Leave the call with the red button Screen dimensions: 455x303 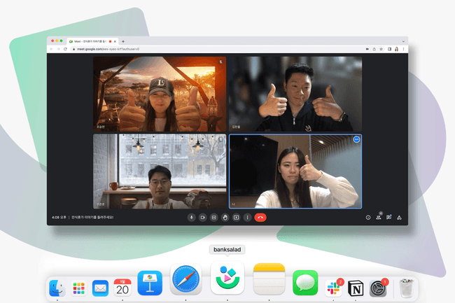tap(260, 218)
